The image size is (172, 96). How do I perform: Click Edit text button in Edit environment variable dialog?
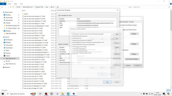[117, 65]
